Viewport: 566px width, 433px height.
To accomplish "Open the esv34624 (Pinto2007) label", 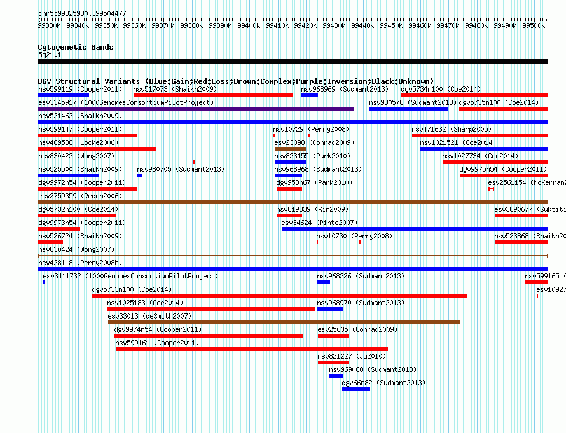I will click(319, 223).
